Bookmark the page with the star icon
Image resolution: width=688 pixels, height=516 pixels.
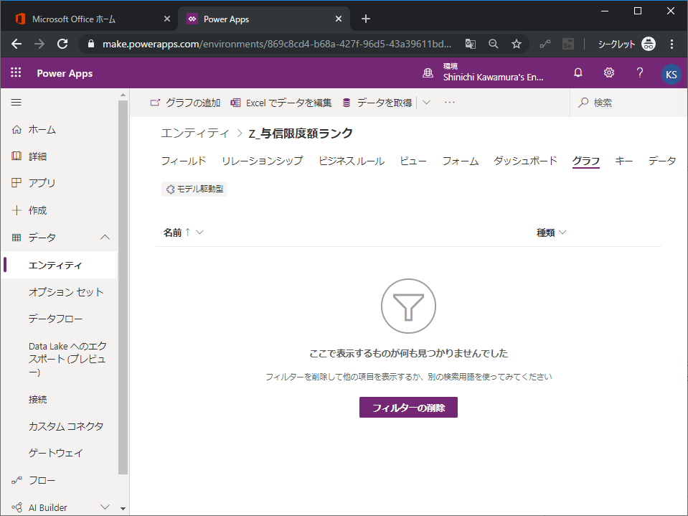point(517,44)
